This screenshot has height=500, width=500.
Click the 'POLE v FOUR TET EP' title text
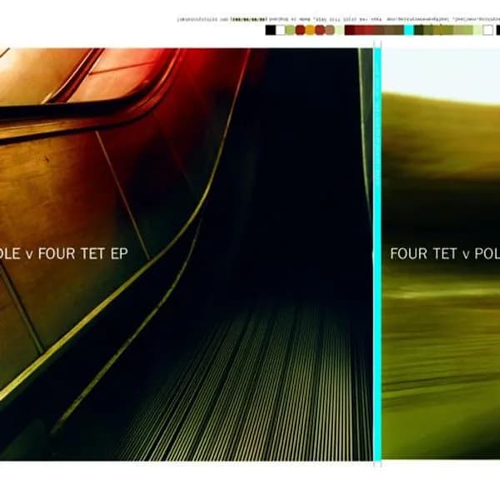[63, 253]
